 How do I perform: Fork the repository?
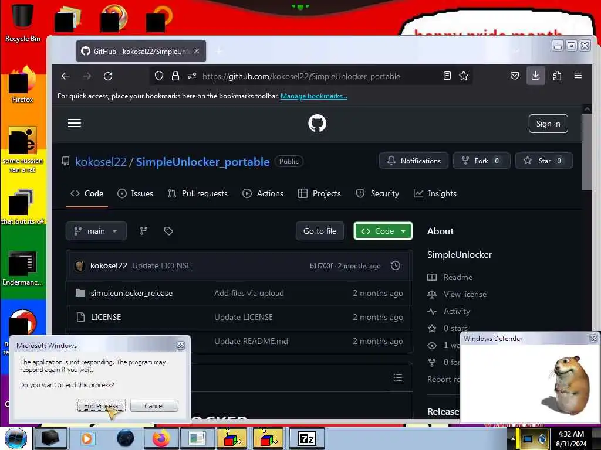(481, 161)
